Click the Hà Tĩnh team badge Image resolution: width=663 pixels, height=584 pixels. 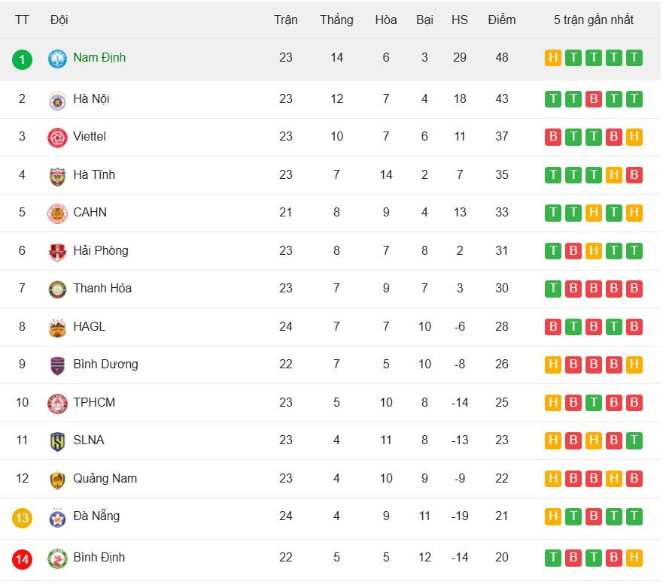[x=57, y=176]
